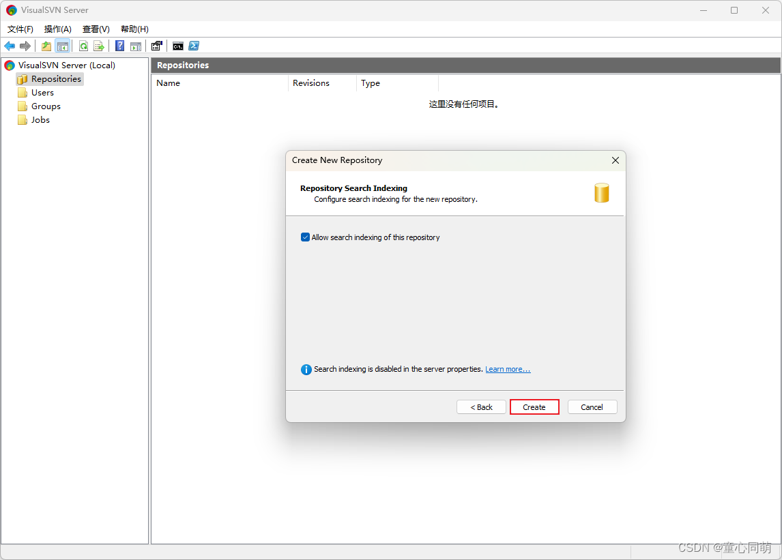
Task: Open Help via the blue question mark icon
Action: pos(119,46)
